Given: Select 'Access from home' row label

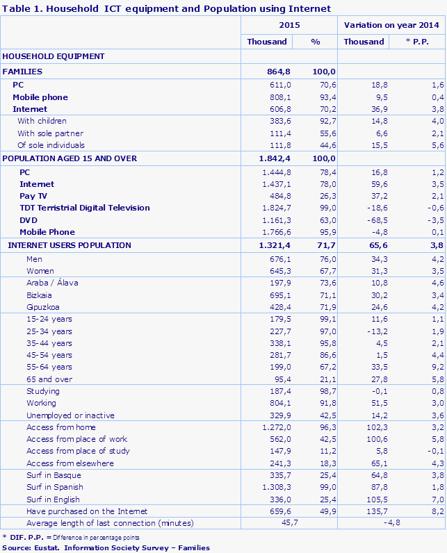Looking at the screenshot, I should tap(61, 427).
